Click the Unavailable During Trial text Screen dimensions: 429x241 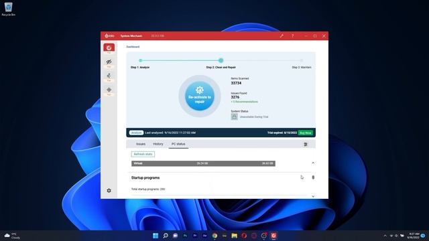coord(254,117)
